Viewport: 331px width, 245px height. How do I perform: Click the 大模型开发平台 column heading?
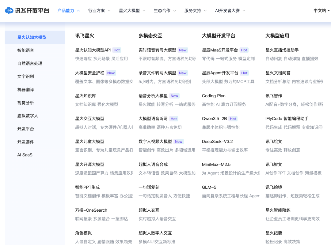tap(219, 36)
